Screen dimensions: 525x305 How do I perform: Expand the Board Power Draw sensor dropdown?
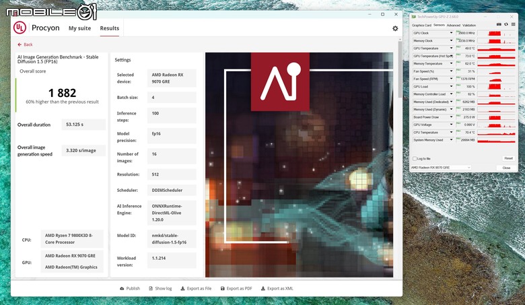pyautogui.click(x=452, y=117)
